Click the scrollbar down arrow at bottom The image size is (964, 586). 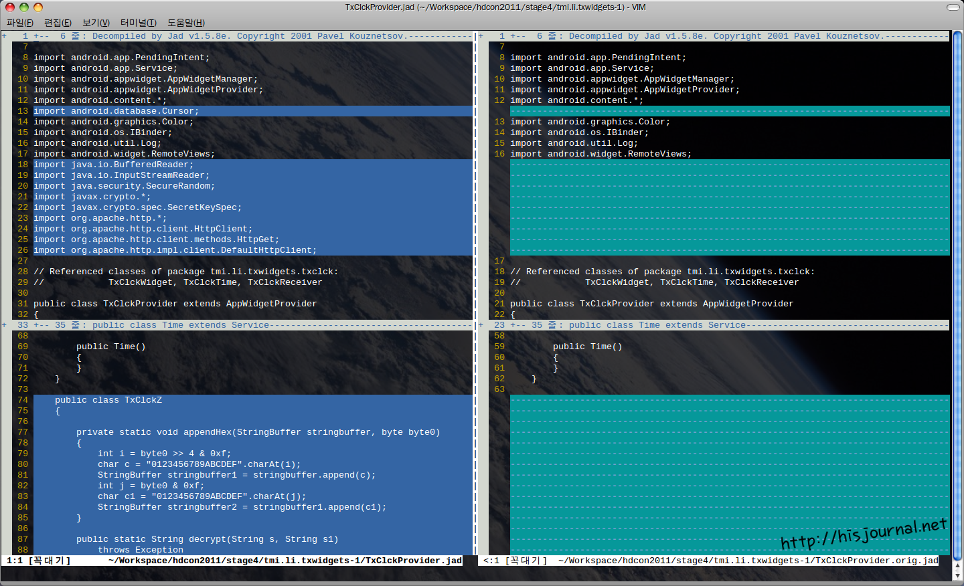957,575
